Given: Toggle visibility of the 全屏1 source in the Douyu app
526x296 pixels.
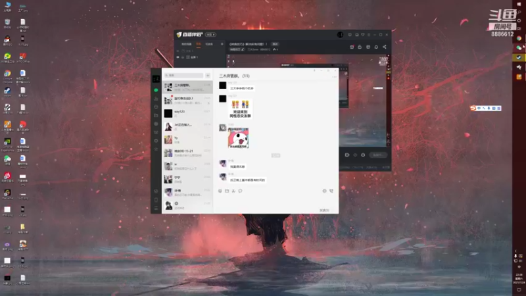Looking at the screenshot, I should coord(178,57).
